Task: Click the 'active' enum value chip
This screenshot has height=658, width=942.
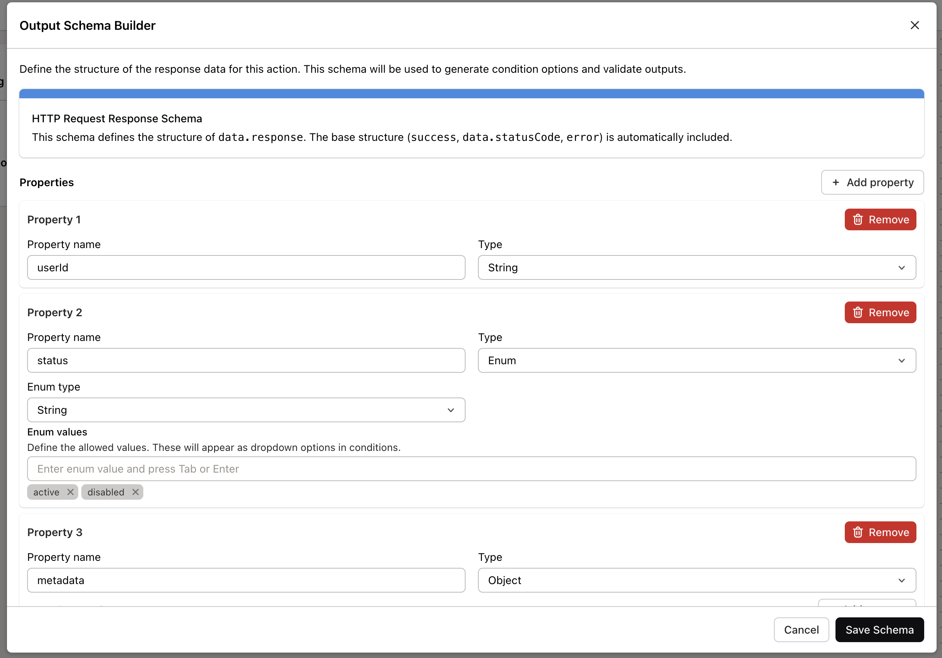Action: pyautogui.click(x=46, y=492)
